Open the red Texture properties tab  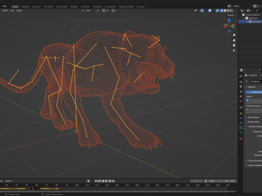pyautogui.click(x=241, y=139)
